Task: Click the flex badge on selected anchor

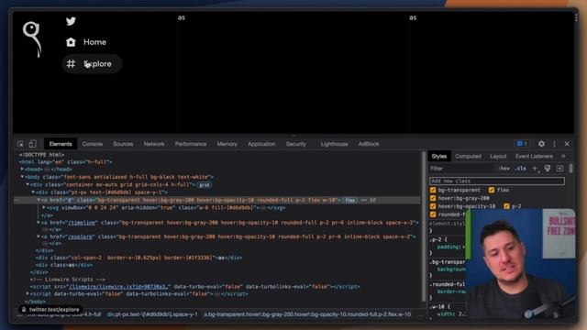Action: tap(350, 200)
